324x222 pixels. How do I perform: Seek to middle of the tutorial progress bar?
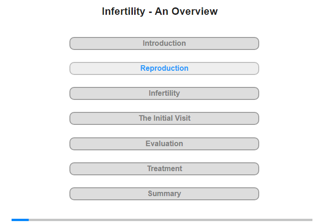click(162, 220)
